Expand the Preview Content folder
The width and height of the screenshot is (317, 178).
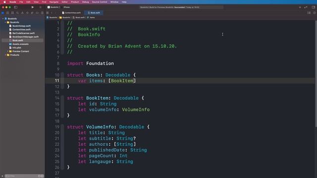pyautogui.click(x=8, y=51)
